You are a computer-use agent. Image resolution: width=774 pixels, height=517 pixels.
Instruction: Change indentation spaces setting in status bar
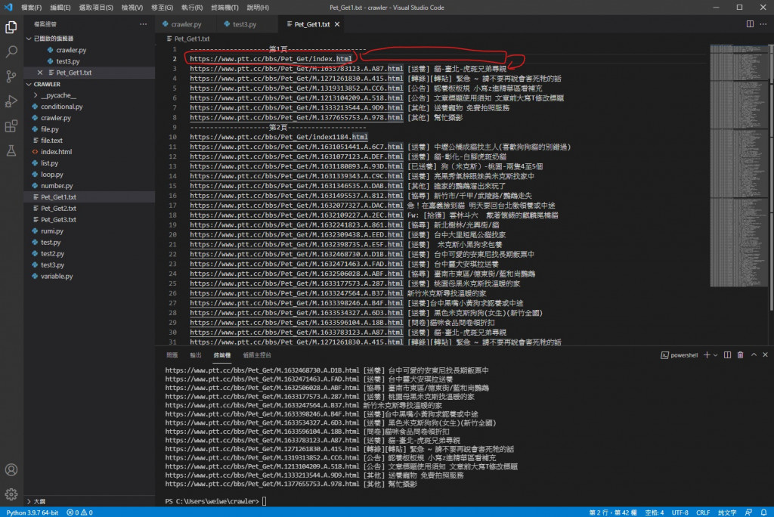click(x=654, y=512)
